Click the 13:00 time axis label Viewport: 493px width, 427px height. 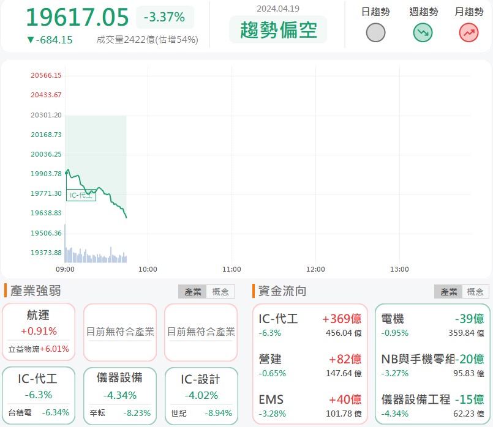(x=399, y=269)
